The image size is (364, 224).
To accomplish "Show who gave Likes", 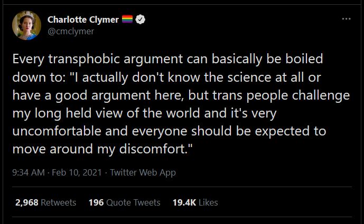I will point(209,202).
